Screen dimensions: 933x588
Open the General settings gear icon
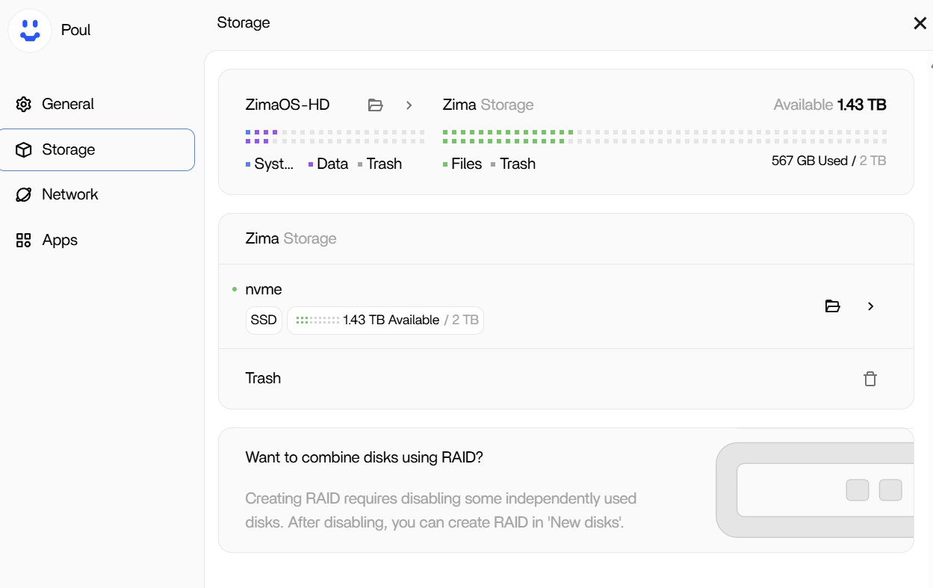click(23, 104)
